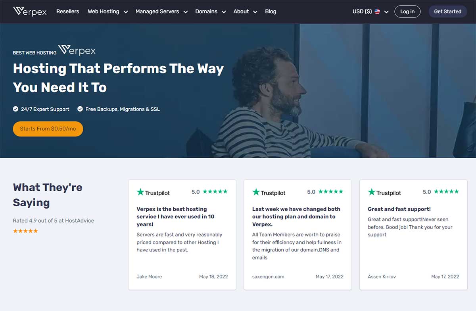This screenshot has width=476, height=311.
Task: Click the BEST WEB HOSTING label
Action: [35, 53]
